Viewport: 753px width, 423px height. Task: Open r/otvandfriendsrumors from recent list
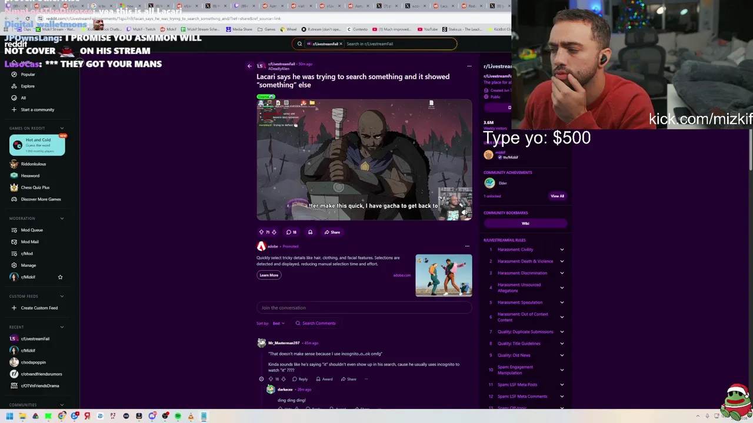point(41,374)
